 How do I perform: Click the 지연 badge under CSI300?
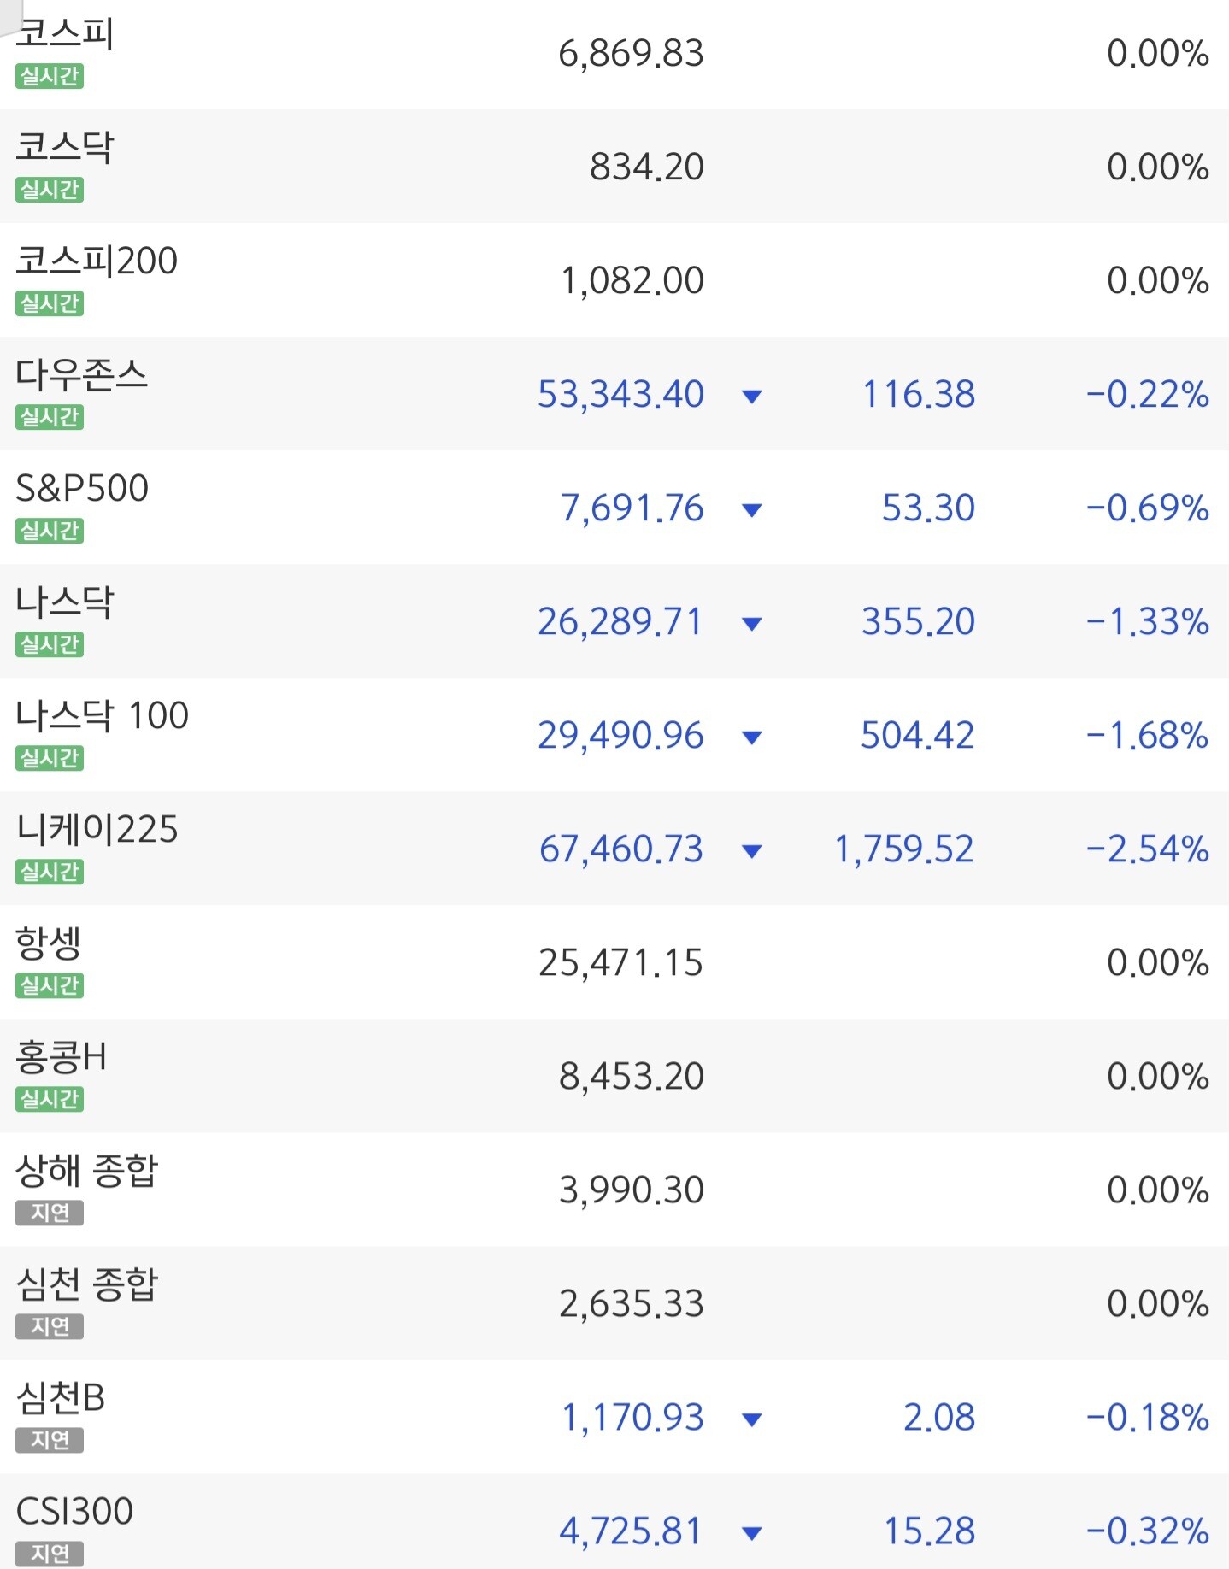coord(50,1554)
